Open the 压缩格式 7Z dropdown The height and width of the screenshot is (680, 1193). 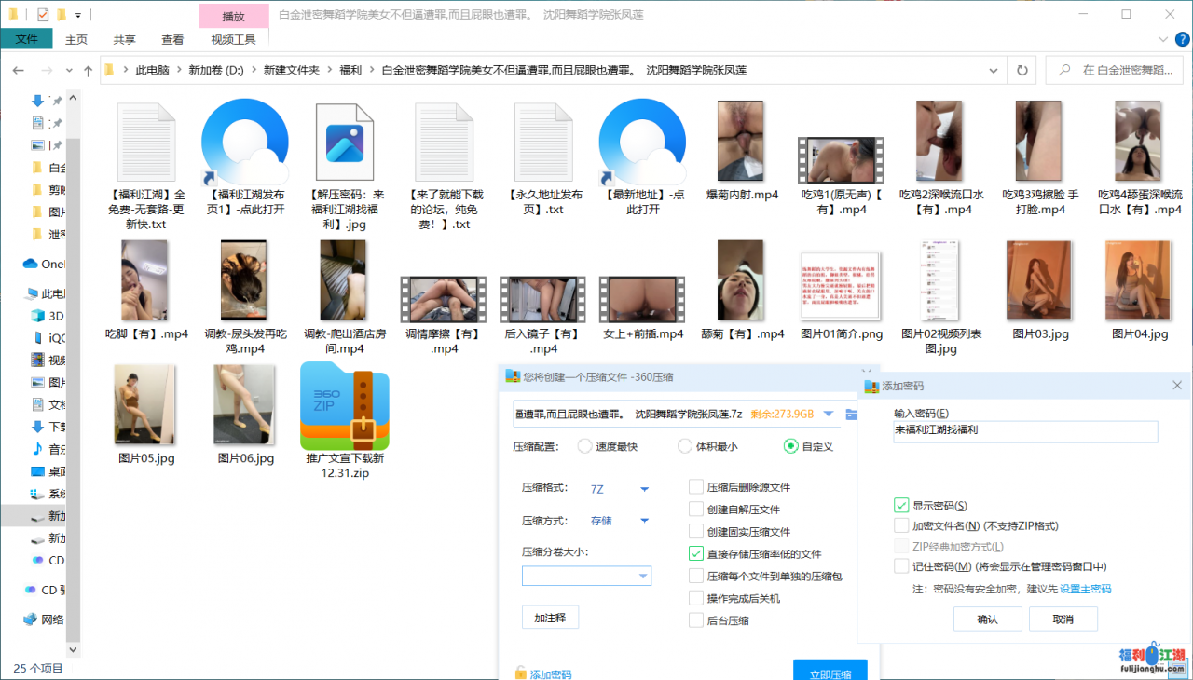pyautogui.click(x=643, y=489)
